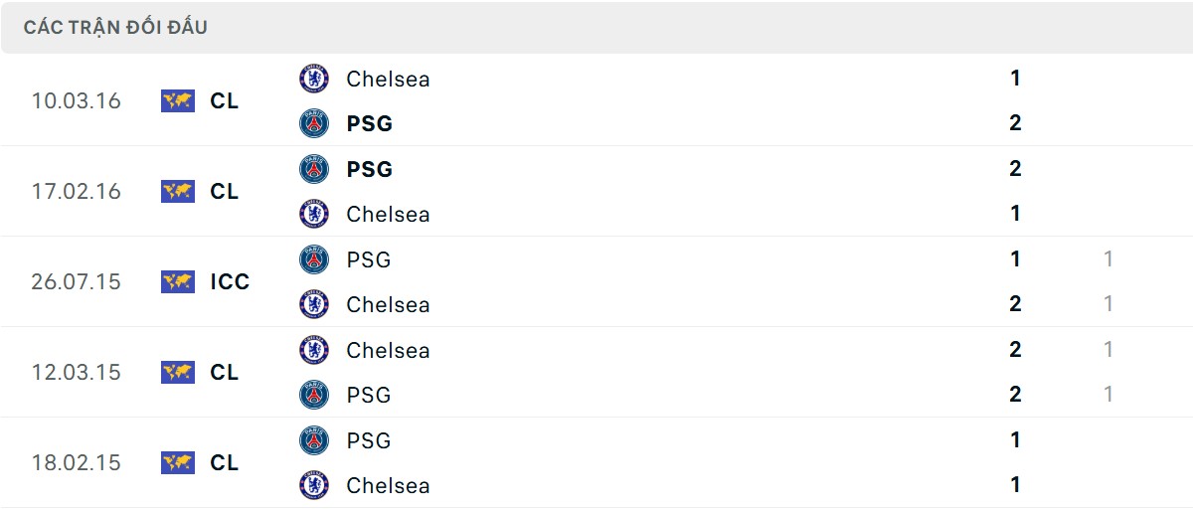The width and height of the screenshot is (1193, 509).
Task: Click PSG score 2 in 12.03.15 match
Action: (x=1015, y=395)
